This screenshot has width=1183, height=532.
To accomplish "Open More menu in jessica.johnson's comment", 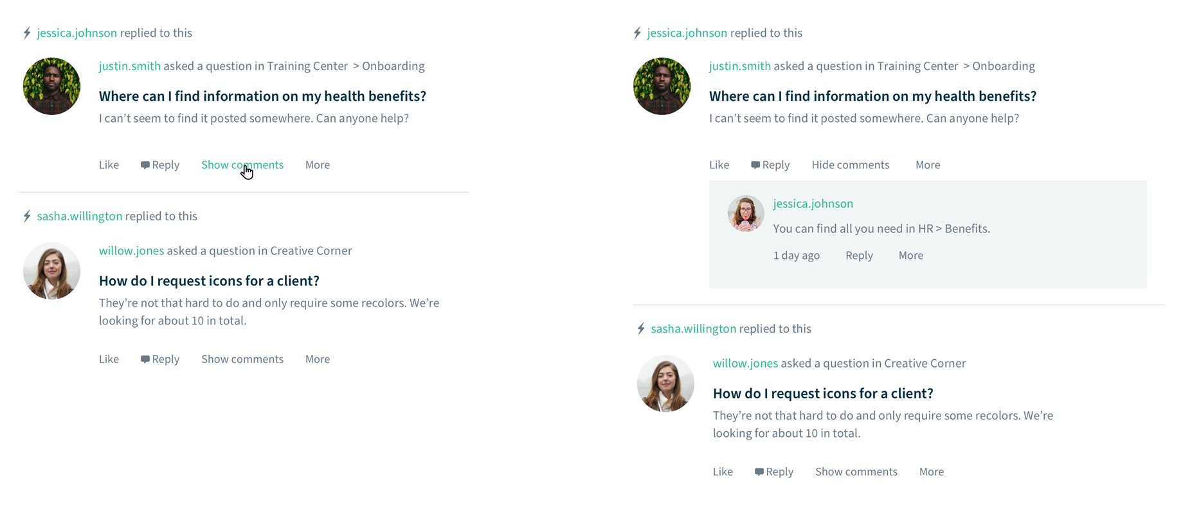I will (x=911, y=255).
